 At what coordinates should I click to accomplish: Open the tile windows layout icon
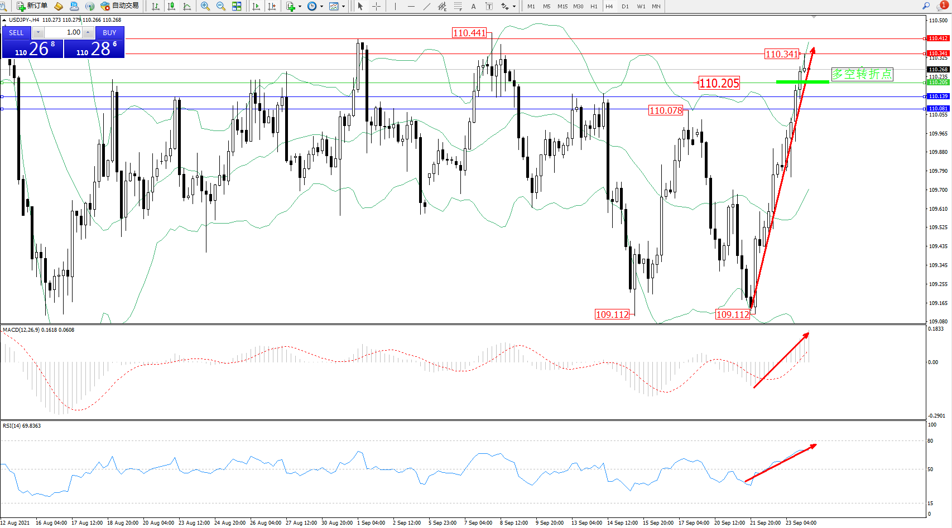pyautogui.click(x=237, y=6)
